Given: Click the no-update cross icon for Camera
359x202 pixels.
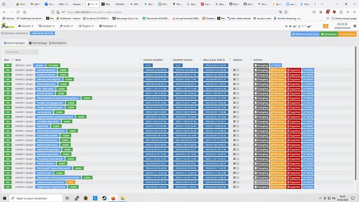Looking at the screenshot, I should click(x=234, y=74).
